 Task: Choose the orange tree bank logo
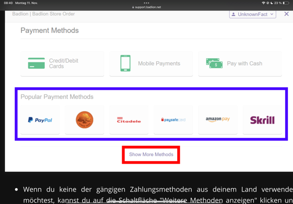click(x=84, y=120)
